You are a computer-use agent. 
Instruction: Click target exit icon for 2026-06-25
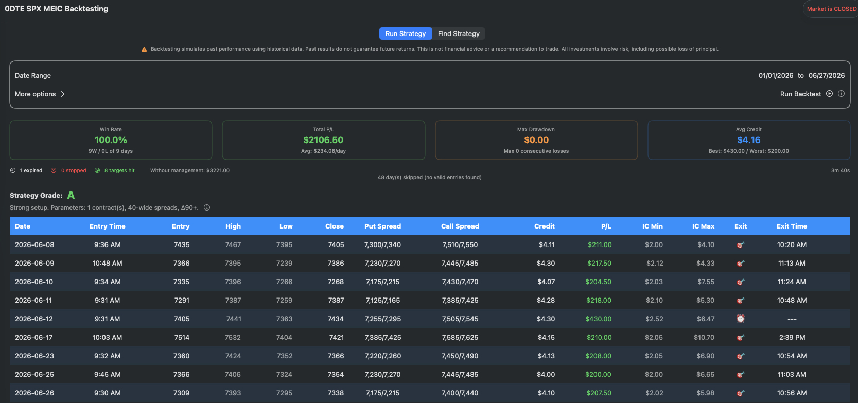coord(740,375)
